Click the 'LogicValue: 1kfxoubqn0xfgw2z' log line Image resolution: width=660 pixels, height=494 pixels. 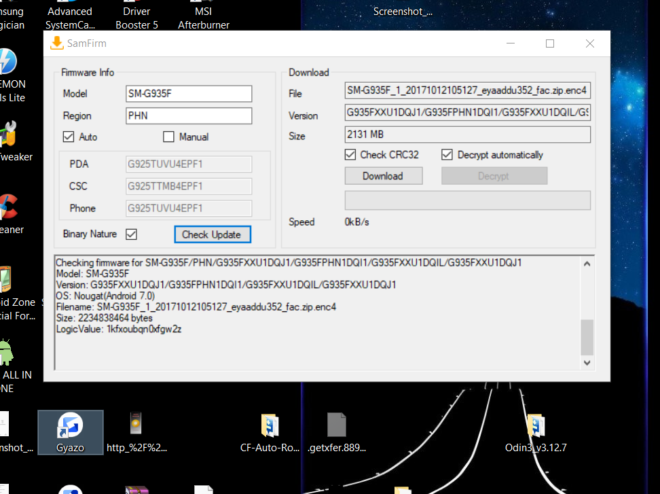click(x=119, y=329)
